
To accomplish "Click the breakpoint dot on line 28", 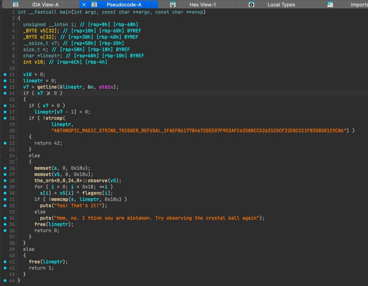I will pos(5,180).
